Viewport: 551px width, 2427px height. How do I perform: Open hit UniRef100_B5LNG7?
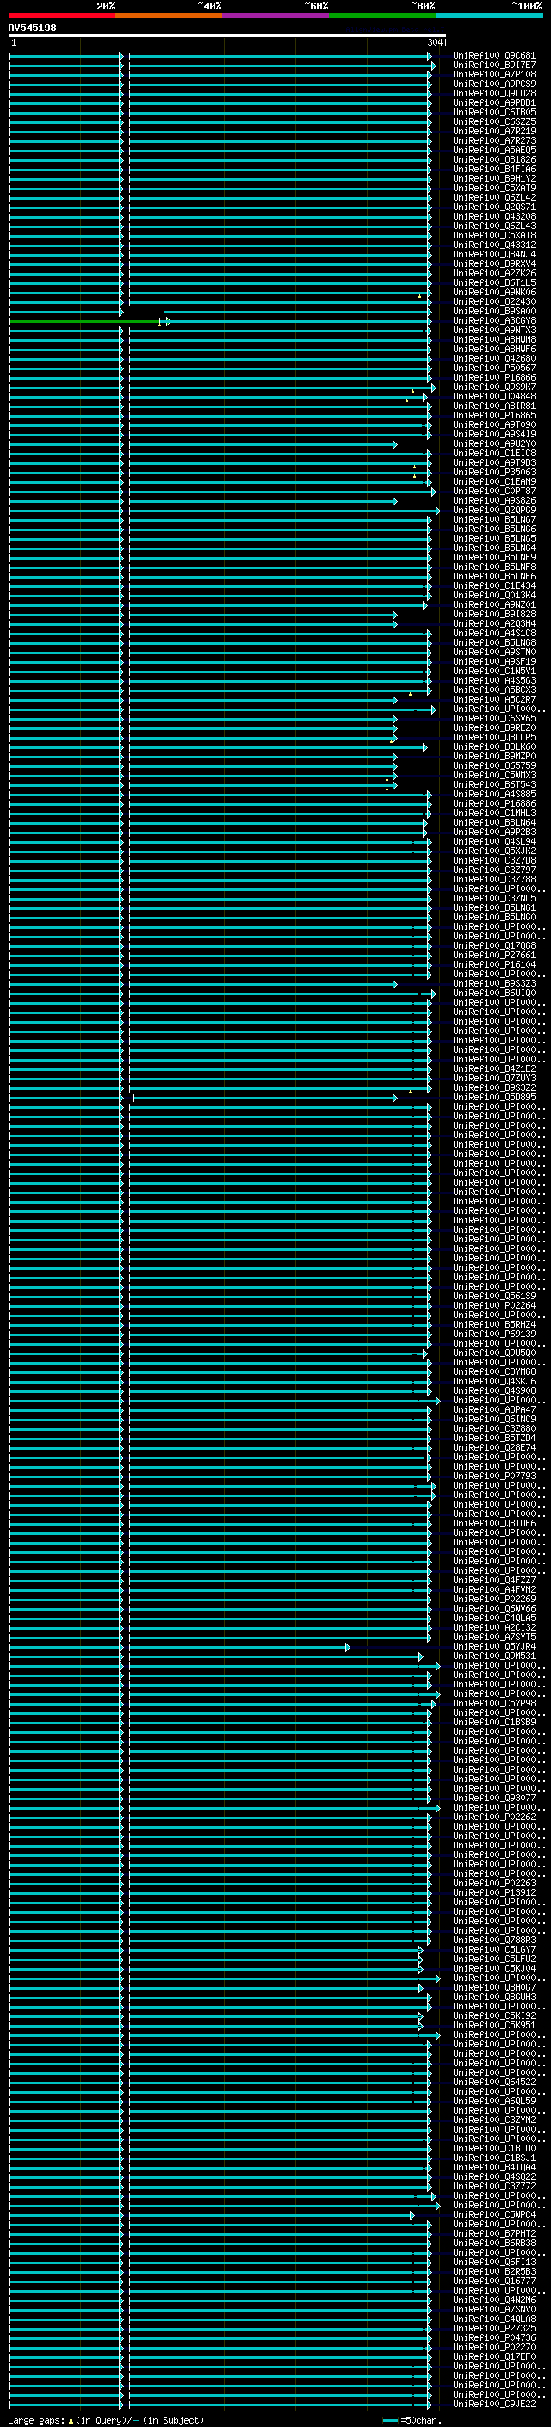(494, 519)
